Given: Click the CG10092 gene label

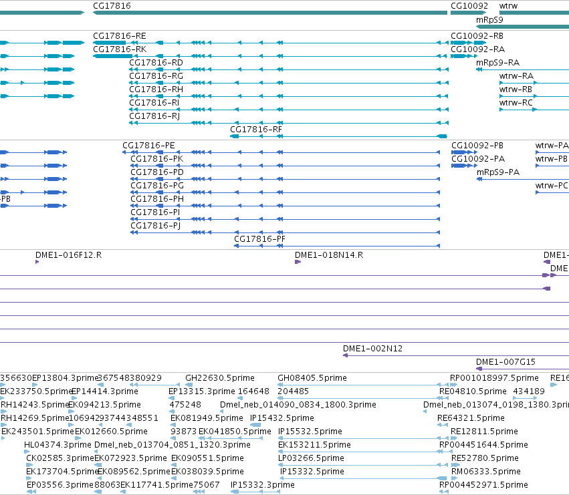Looking at the screenshot, I should coord(469,6).
